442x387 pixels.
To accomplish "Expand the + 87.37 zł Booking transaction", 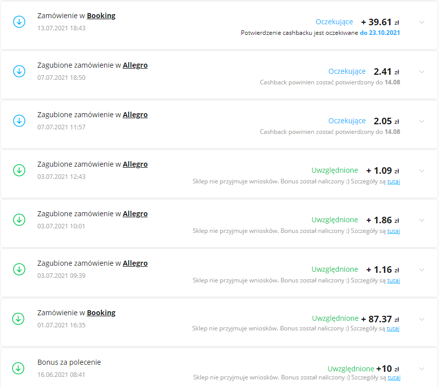I will tap(422, 319).
